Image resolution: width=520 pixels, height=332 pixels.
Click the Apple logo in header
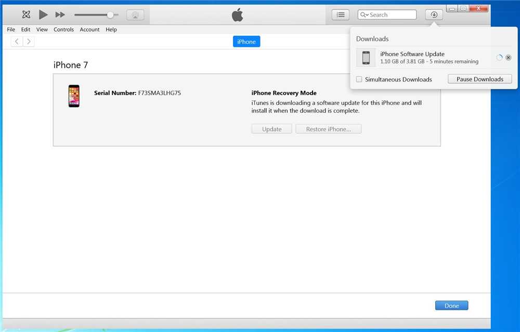(x=237, y=15)
